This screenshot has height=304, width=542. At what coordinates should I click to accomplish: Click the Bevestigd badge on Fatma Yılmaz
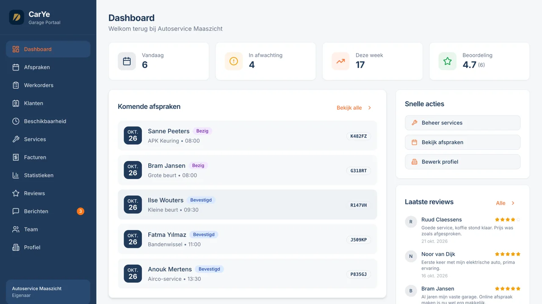(204, 234)
